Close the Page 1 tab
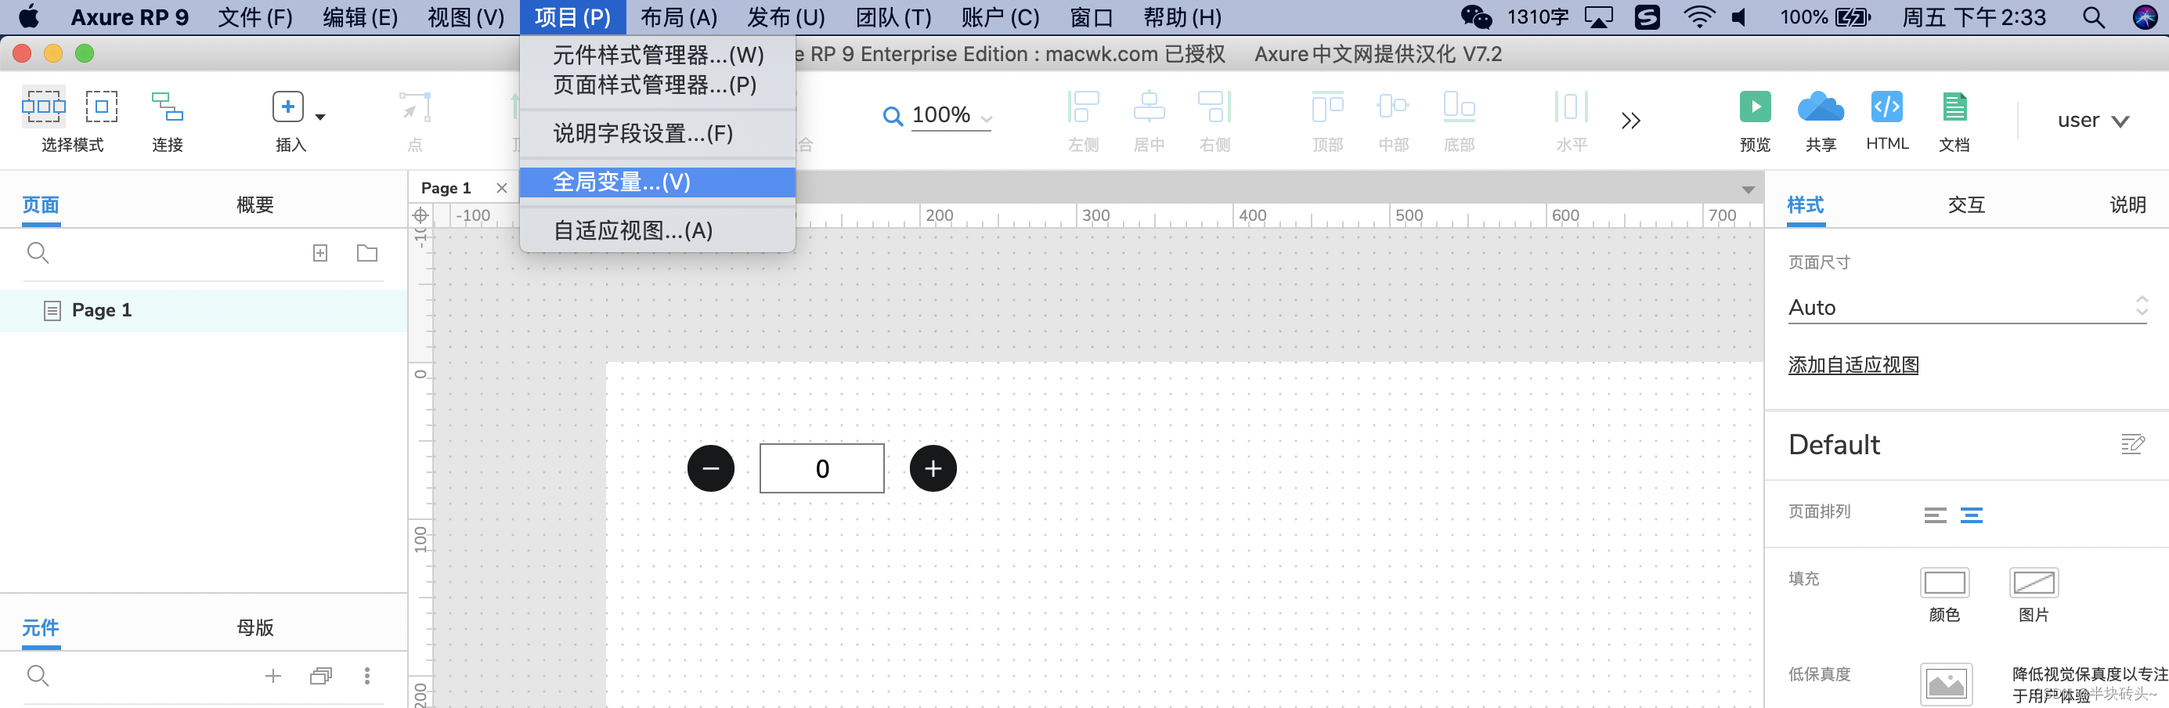 (502, 188)
